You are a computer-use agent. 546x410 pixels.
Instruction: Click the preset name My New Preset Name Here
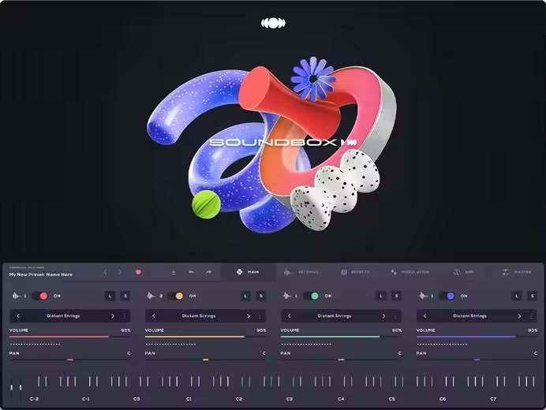click(x=41, y=274)
